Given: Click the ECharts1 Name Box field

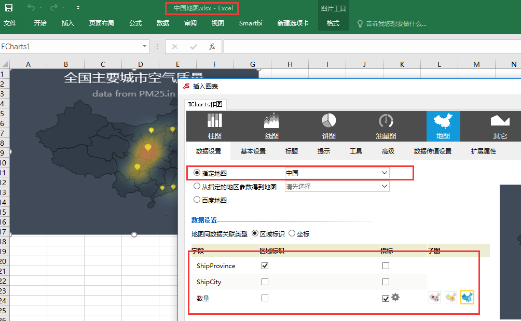Looking at the screenshot, I should [x=71, y=47].
